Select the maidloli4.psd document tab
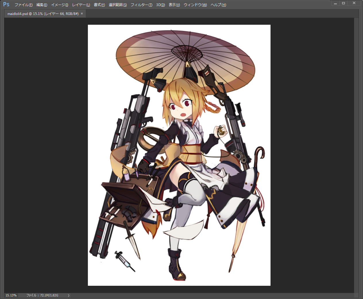Viewport: 363px width, 299px height. click(x=43, y=14)
